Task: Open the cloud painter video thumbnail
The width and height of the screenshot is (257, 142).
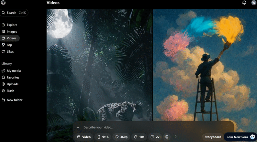Action: click(x=205, y=64)
